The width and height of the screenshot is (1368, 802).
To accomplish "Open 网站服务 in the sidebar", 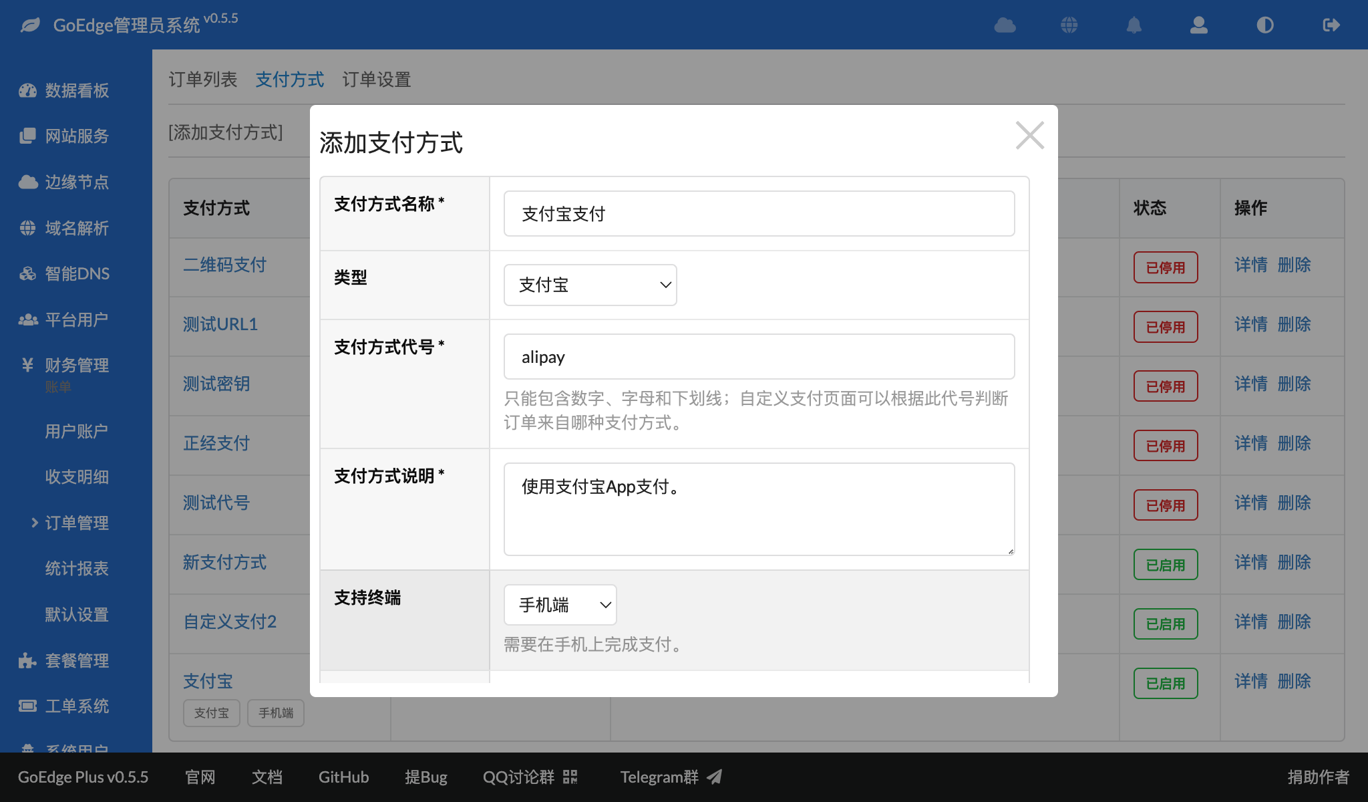I will click(77, 136).
